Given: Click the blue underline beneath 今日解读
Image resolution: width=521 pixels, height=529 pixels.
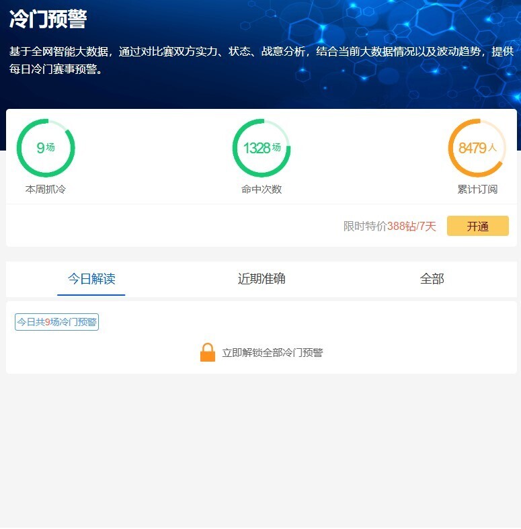Looking at the screenshot, I should [x=91, y=294].
